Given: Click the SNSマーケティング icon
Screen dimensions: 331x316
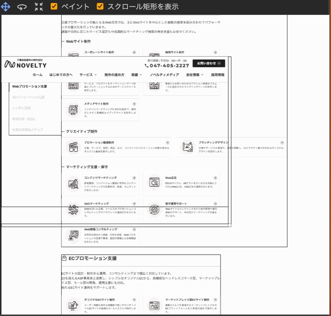Looking at the screenshot, I should (73, 209).
